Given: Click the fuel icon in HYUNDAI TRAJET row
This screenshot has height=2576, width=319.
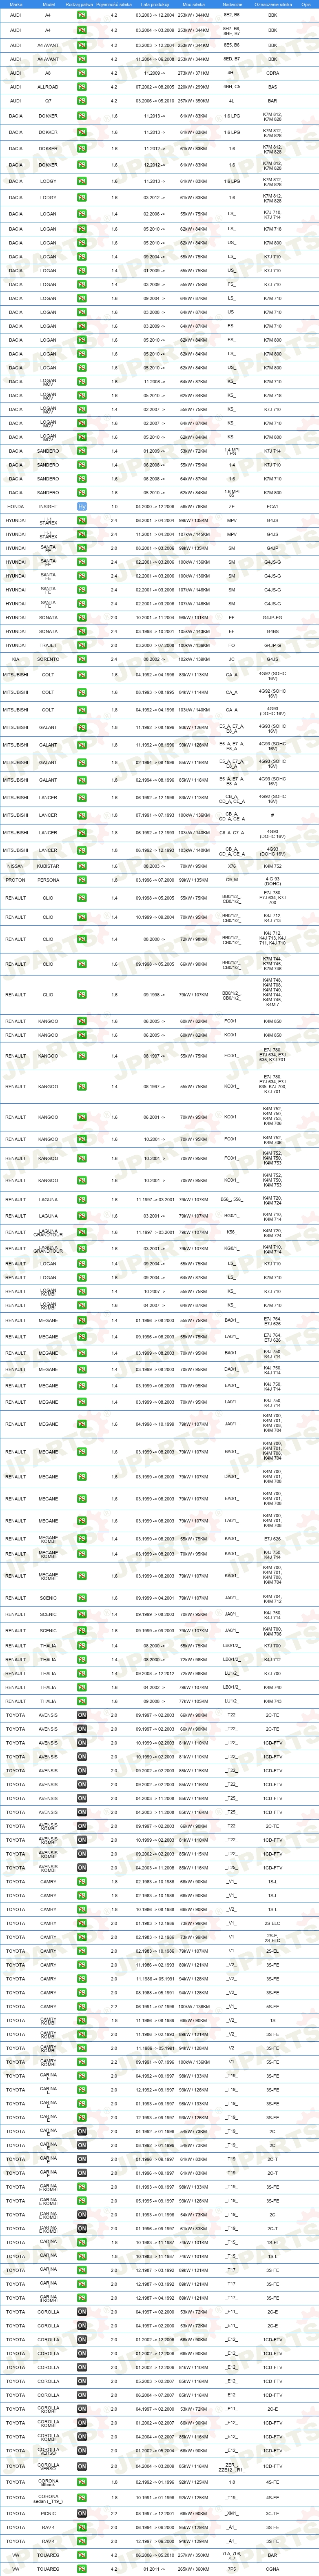Looking at the screenshot, I should click(x=82, y=645).
